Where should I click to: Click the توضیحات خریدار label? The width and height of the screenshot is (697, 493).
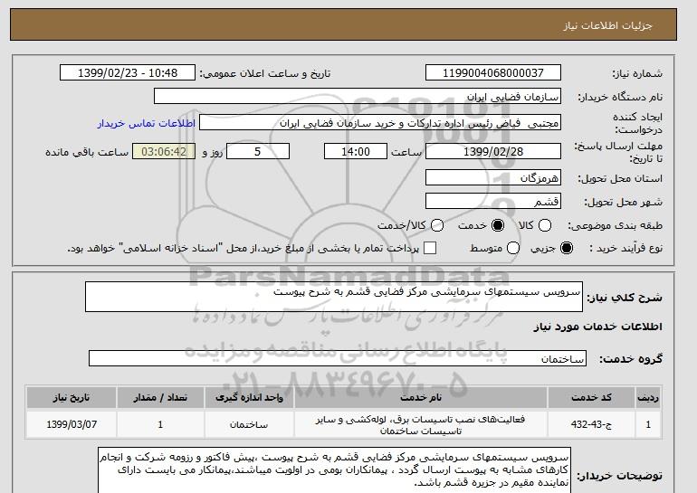620,476
